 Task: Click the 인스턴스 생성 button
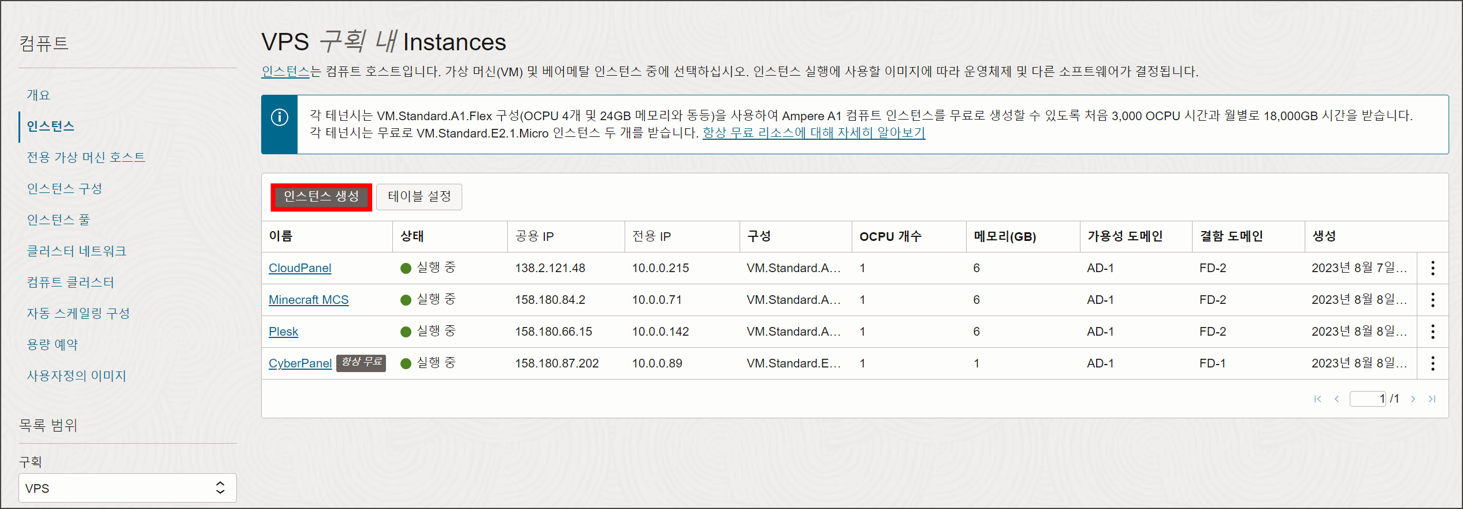(x=321, y=197)
